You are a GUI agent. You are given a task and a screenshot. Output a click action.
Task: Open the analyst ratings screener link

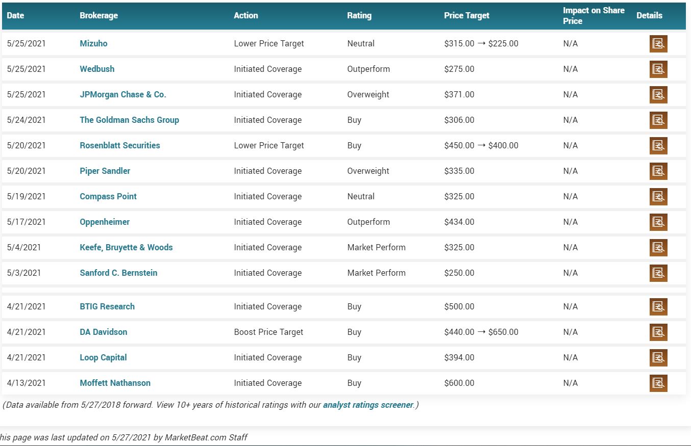click(x=368, y=405)
